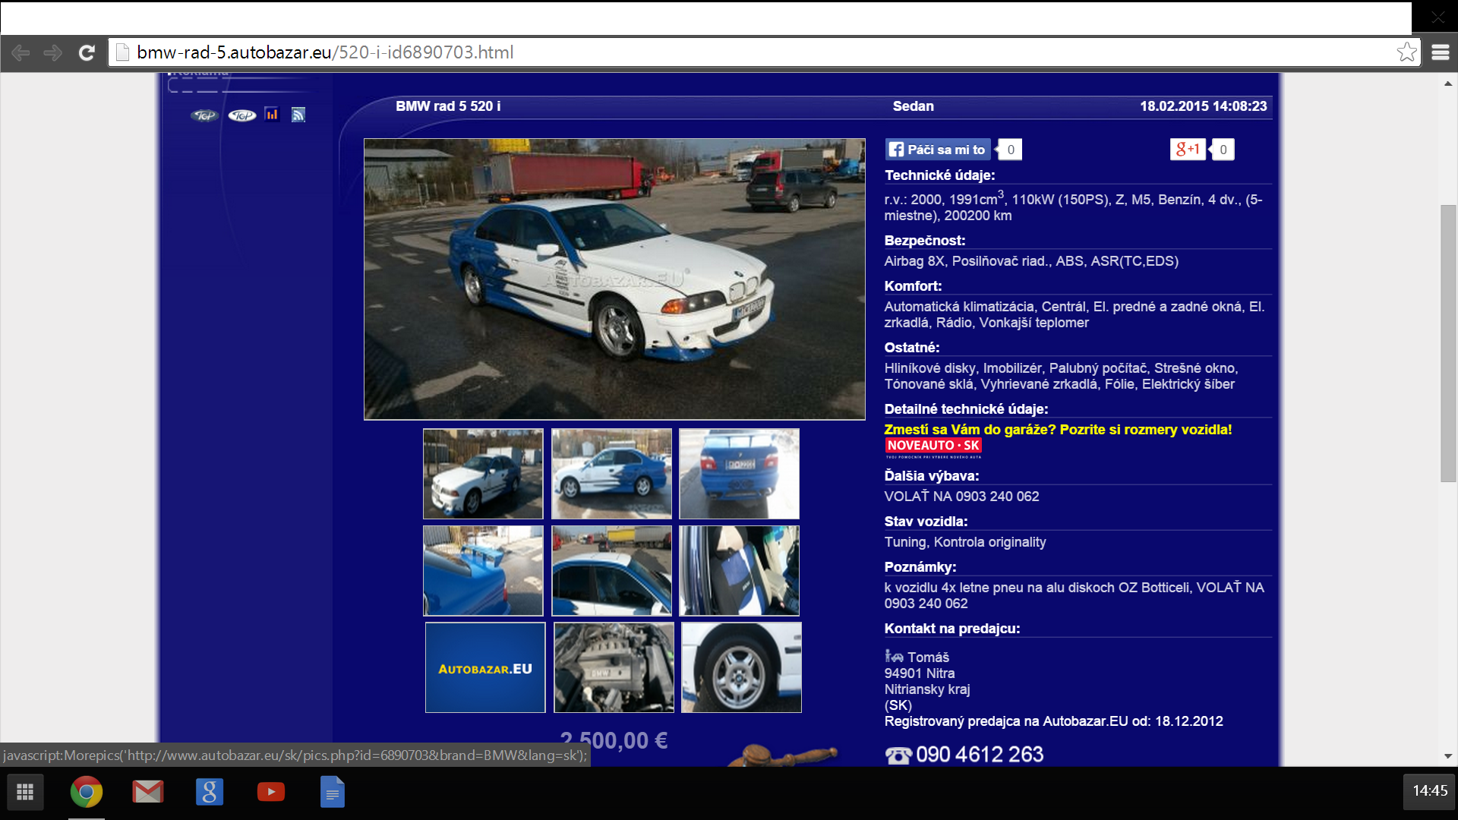Click the large main BMW photo
The image size is (1458, 820).
[x=614, y=279]
